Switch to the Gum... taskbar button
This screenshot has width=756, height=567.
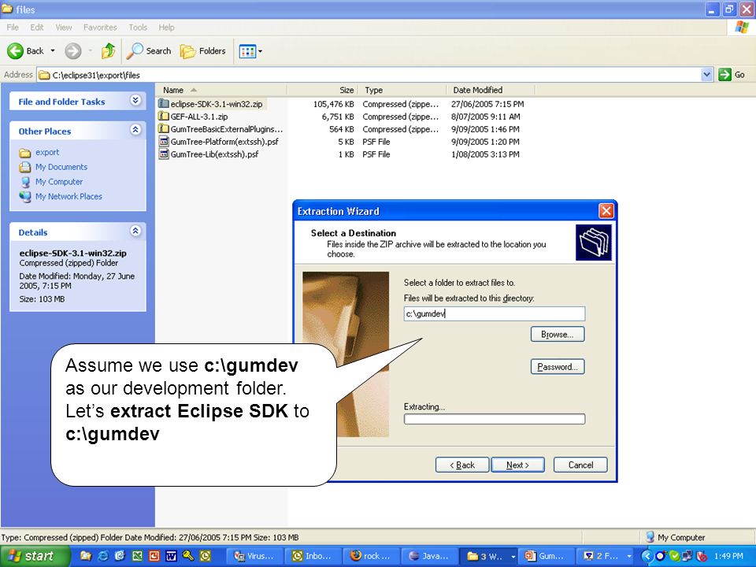click(x=545, y=556)
